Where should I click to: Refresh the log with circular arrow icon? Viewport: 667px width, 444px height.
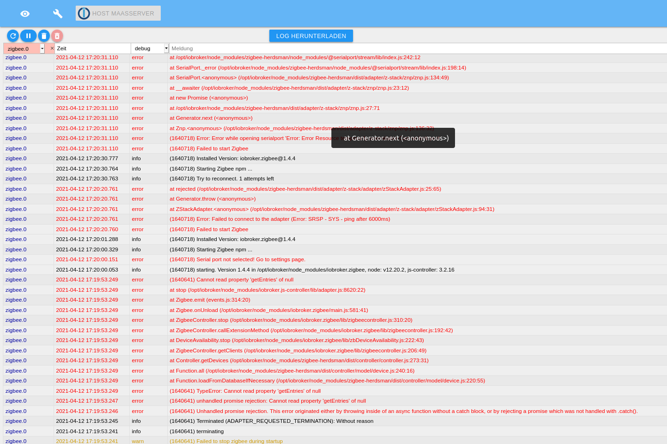[13, 36]
